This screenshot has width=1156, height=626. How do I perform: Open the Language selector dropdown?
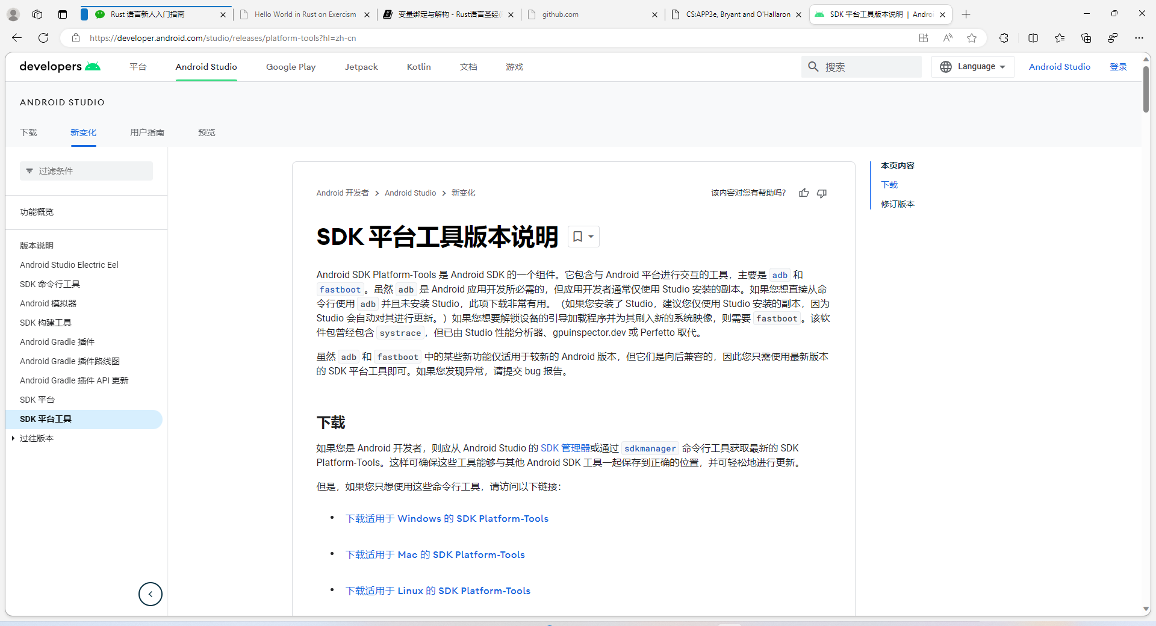coord(972,66)
